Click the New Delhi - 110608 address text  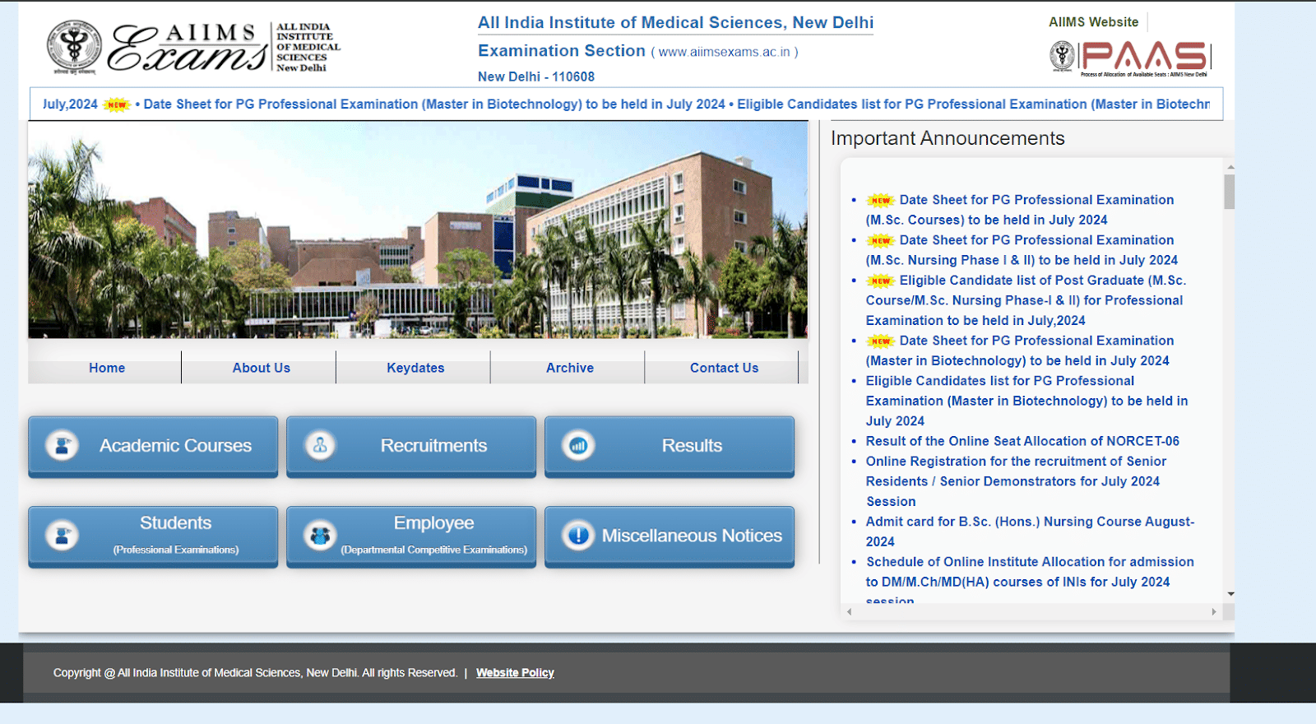pos(536,77)
